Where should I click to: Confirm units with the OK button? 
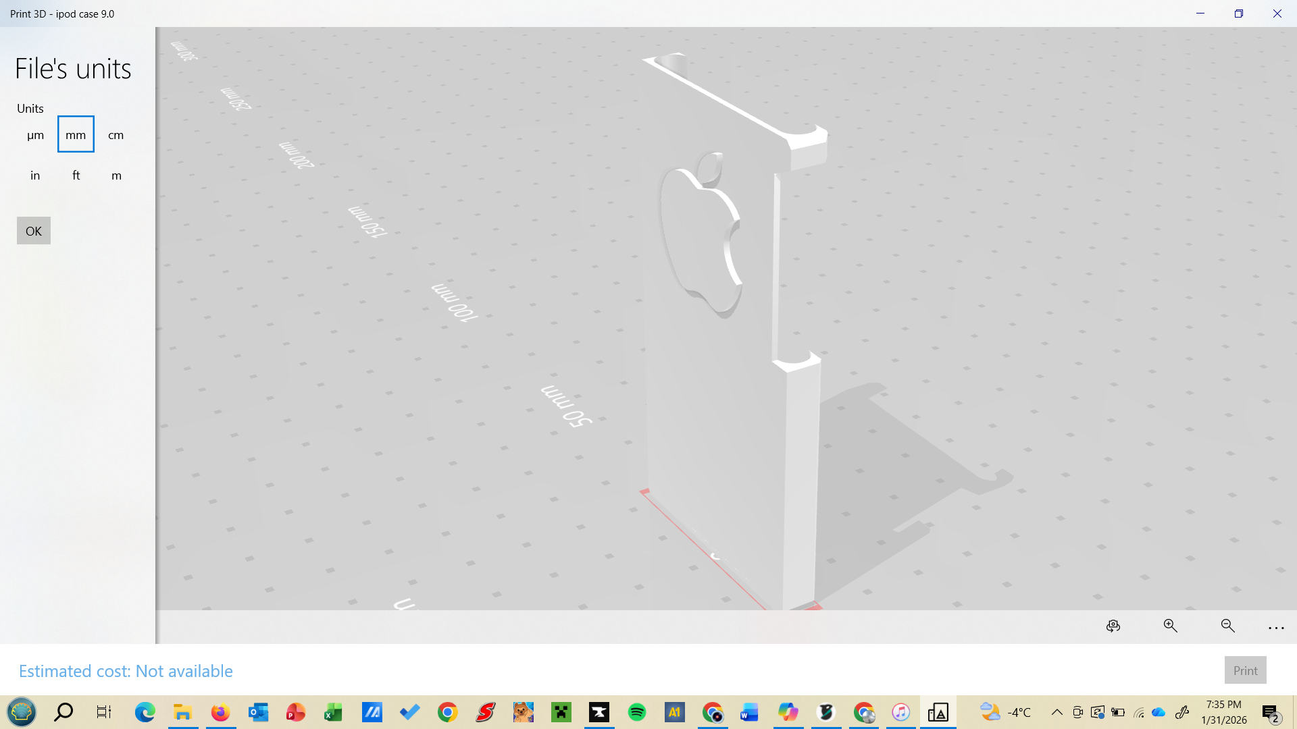[34, 231]
